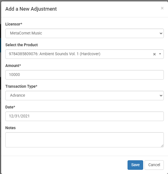Click inside the Notes text area
Screen dimensions: 168x174
click(x=85, y=140)
